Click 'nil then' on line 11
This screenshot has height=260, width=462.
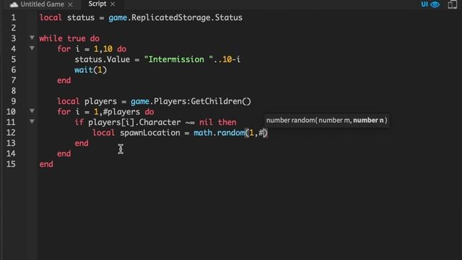point(218,122)
